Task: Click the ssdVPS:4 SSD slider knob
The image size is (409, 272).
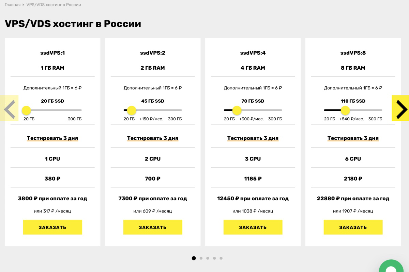Action: [x=237, y=110]
